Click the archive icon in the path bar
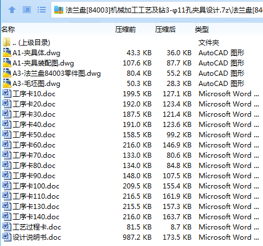 (x=59, y=10)
